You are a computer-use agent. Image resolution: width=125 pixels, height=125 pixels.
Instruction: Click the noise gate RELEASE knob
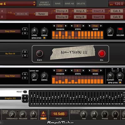23,114
